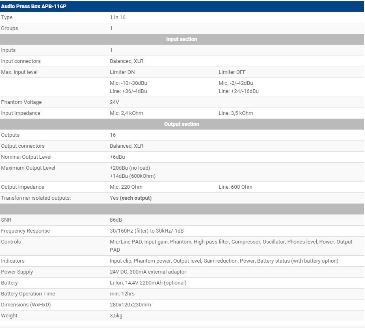Select the controls list starting 'Mic/Line PAD'
The width and height of the screenshot is (365, 332).
pyautogui.click(x=231, y=246)
